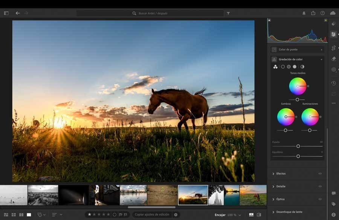
Task: Open the Crop and Rotate tool
Action: coord(333,48)
